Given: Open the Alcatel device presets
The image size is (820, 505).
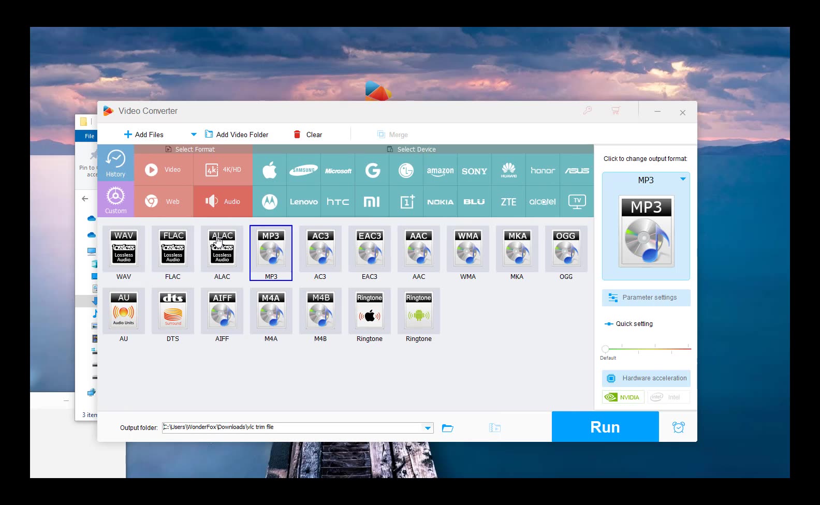Looking at the screenshot, I should pos(543,202).
